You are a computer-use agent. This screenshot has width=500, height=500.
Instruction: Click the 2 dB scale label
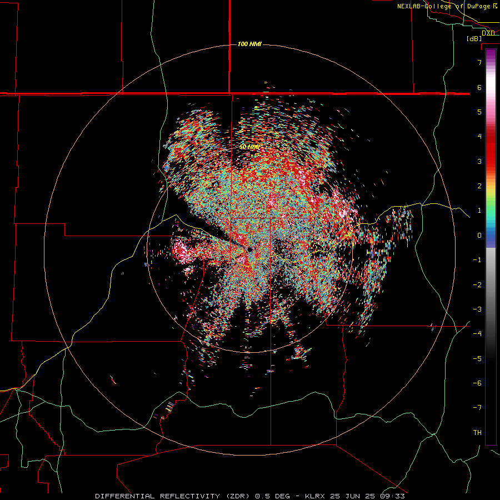479,186
